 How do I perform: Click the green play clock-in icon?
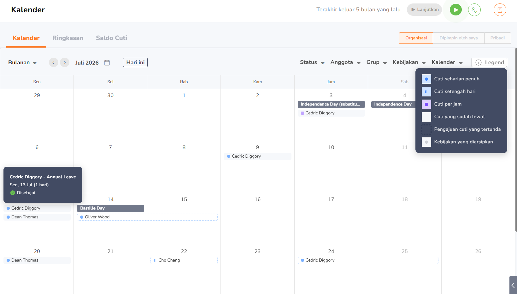tap(455, 10)
